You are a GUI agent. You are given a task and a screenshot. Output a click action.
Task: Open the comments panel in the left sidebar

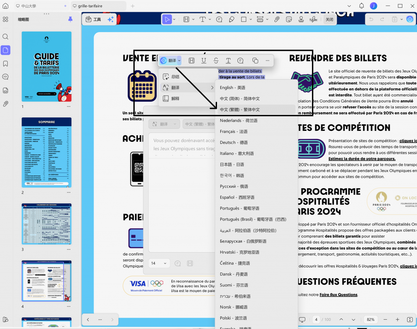click(x=5, y=77)
